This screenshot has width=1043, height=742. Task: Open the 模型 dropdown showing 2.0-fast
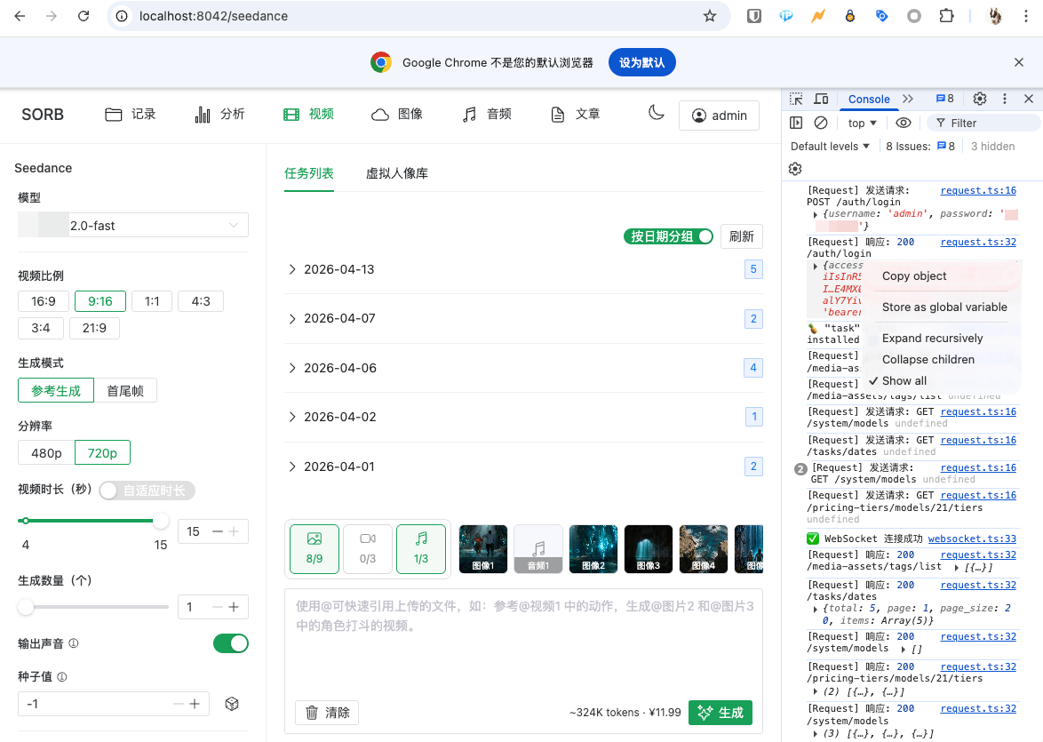(x=133, y=226)
